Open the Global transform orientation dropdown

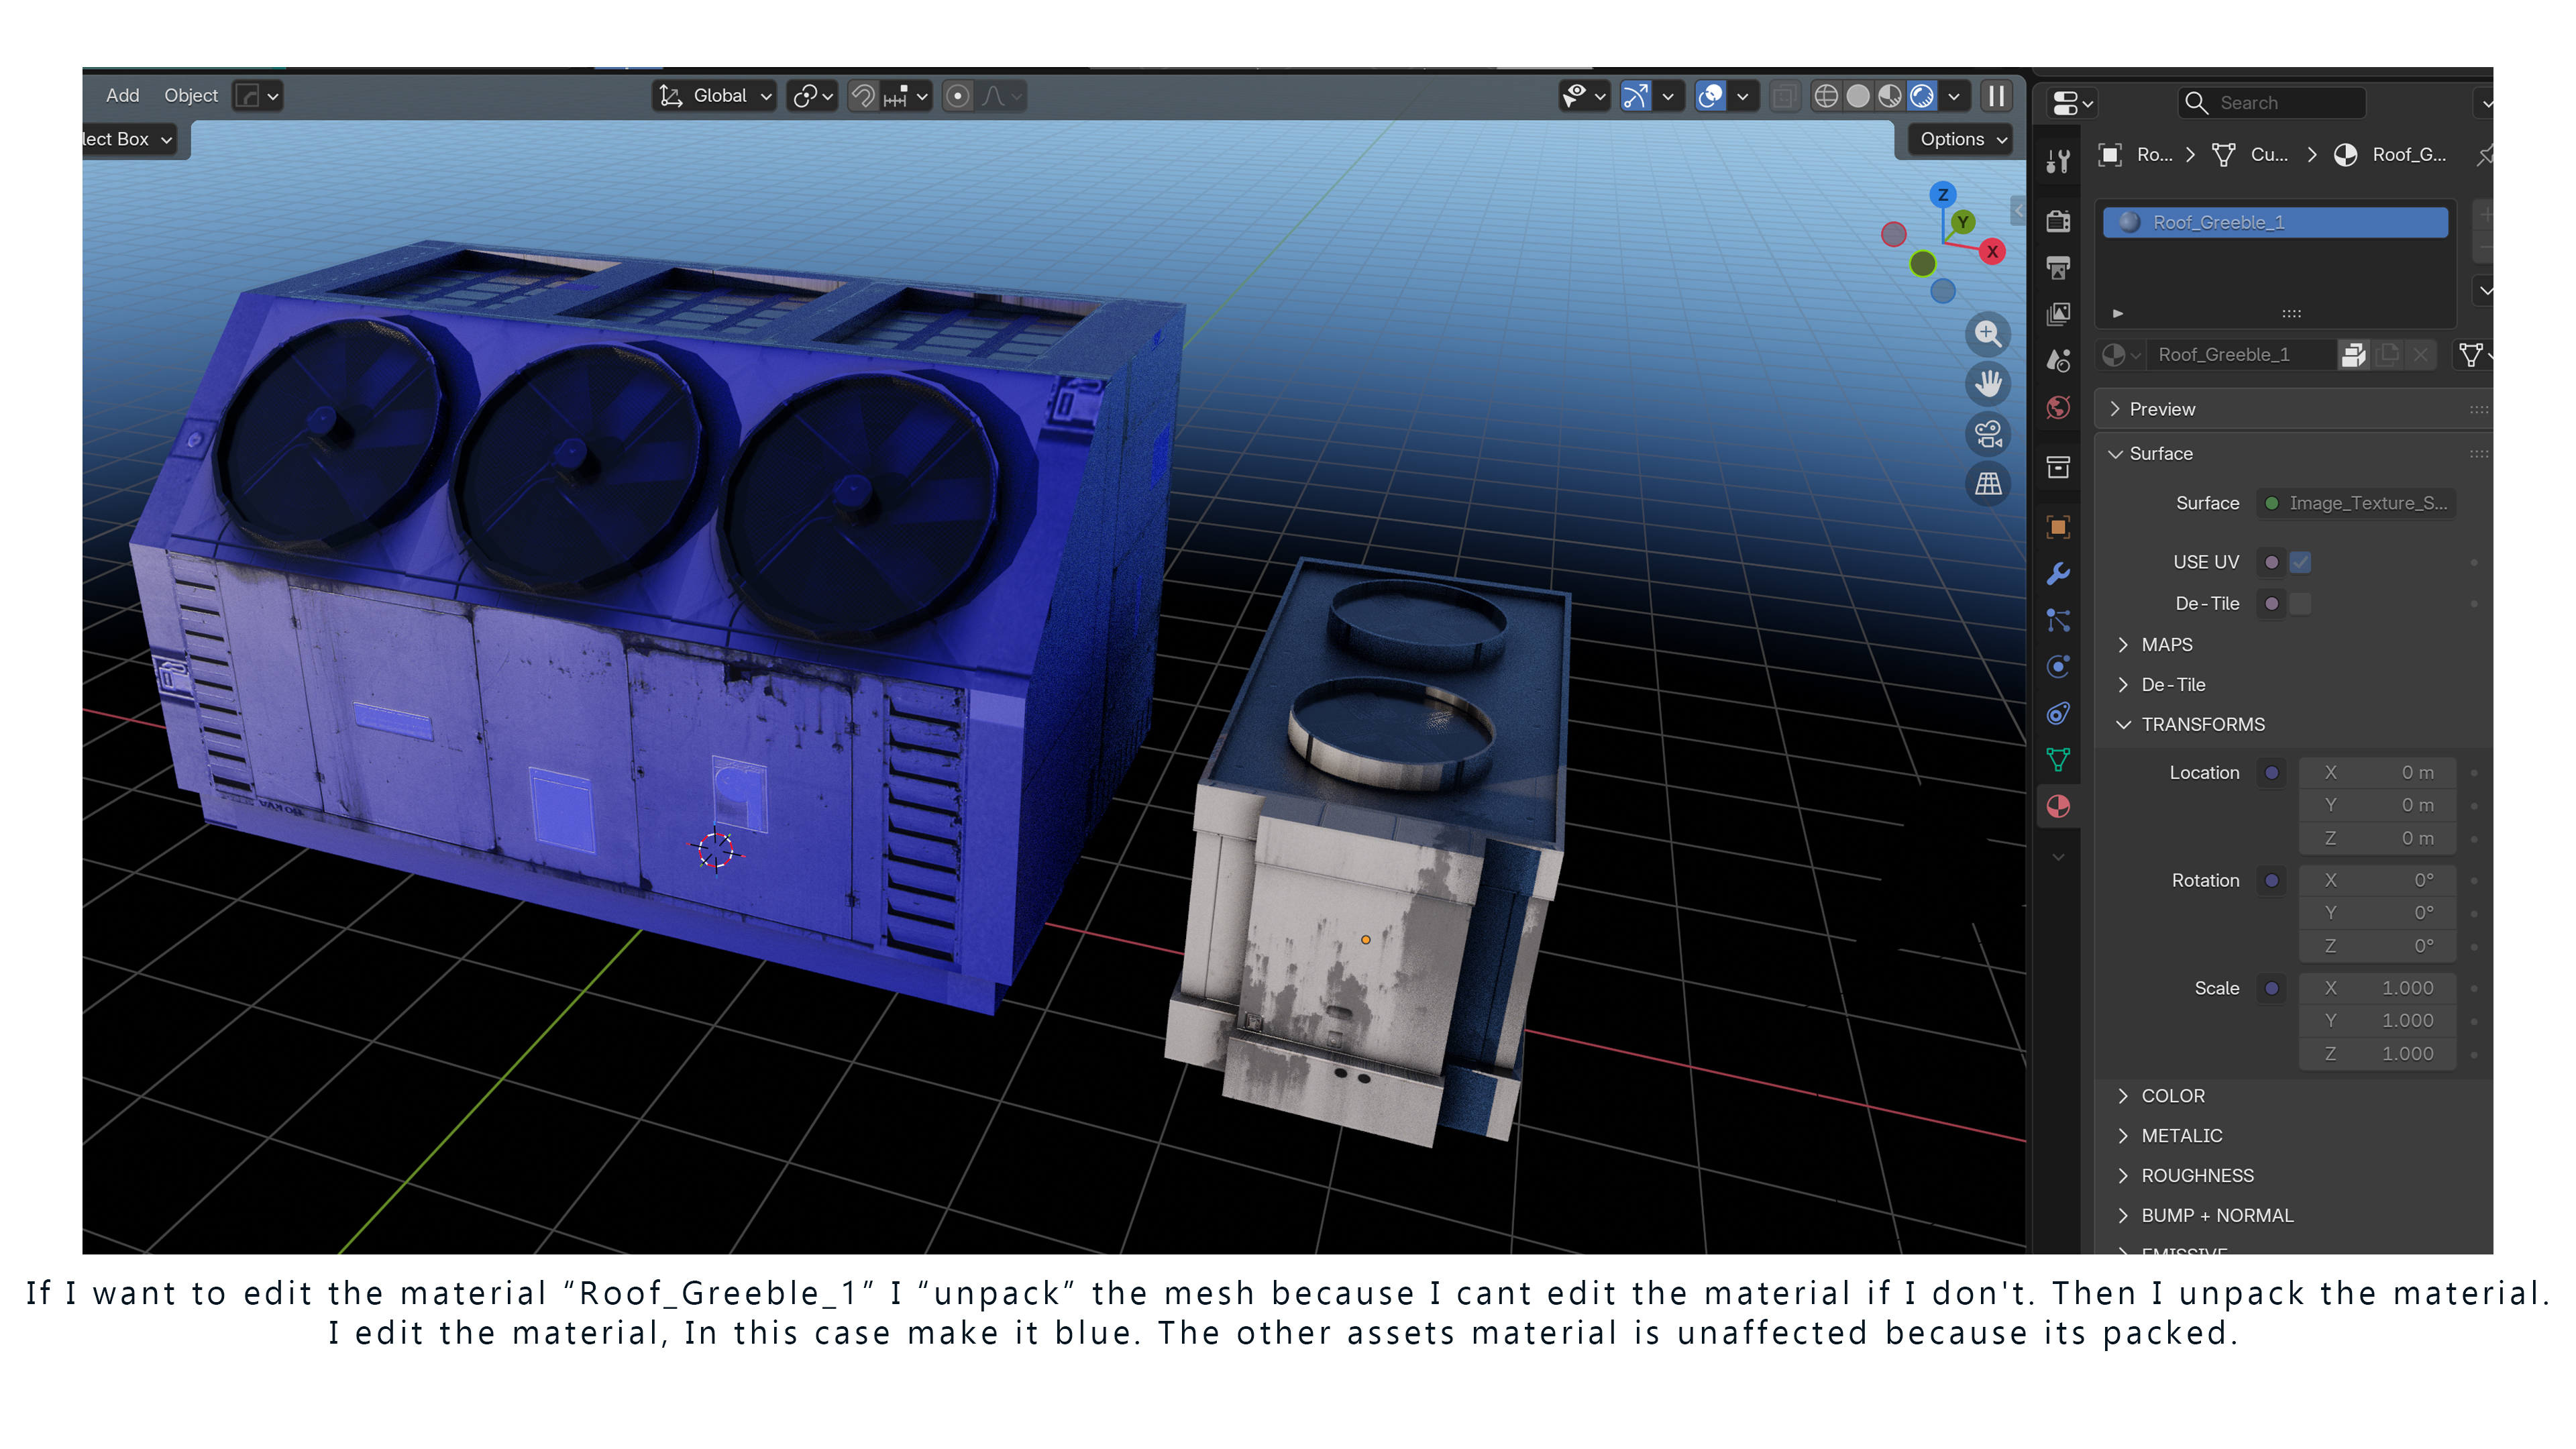point(715,96)
